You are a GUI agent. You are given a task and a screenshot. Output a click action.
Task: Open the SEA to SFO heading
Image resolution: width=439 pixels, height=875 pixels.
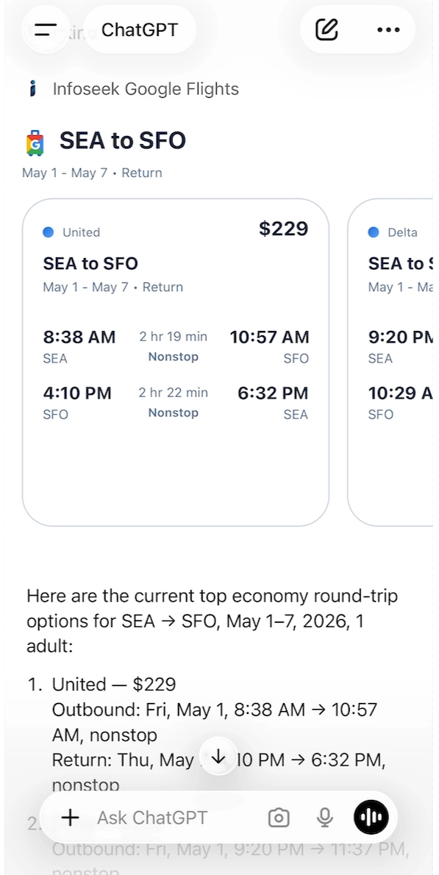[x=122, y=140]
